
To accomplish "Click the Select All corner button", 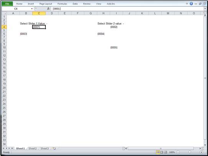I will (4, 13).
